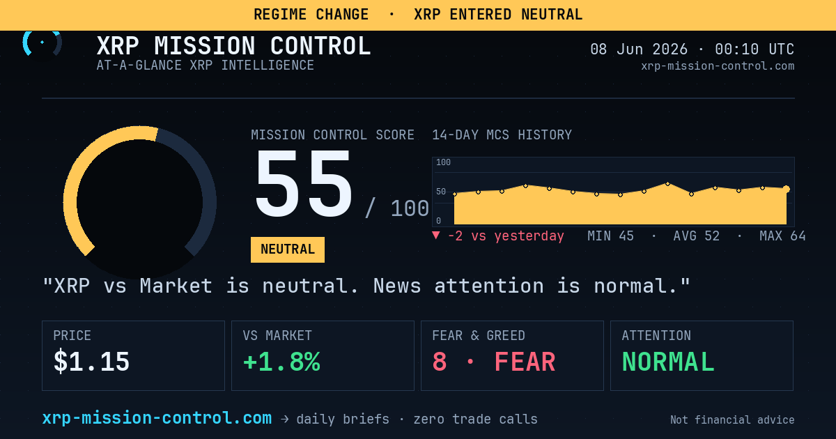Click the "XRP MISSION CONTROL" title
Image resolution: width=836 pixels, height=439 pixels.
(x=234, y=46)
